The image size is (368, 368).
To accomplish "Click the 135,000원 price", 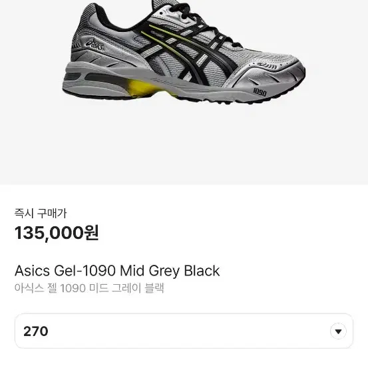I will click(x=57, y=233).
